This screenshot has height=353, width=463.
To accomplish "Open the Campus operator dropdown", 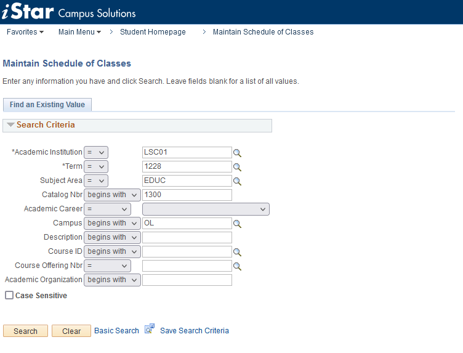I will 113,223.
